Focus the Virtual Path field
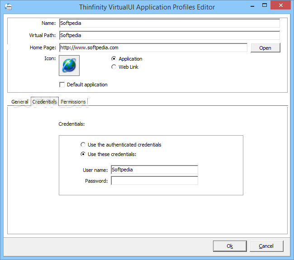 170,35
